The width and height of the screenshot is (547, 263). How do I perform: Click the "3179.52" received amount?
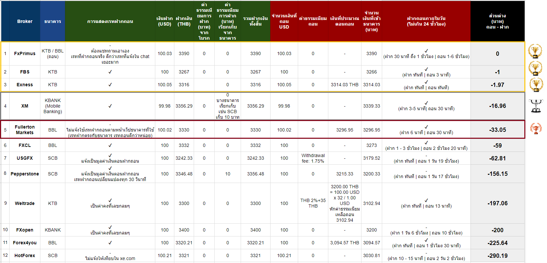[x=371, y=158]
